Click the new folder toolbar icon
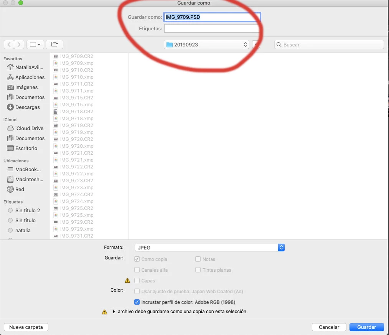This screenshot has height=335, width=389. (54, 45)
